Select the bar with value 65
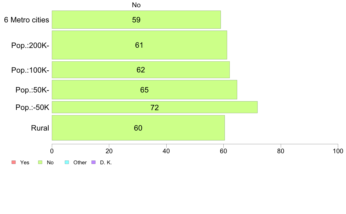The width and height of the screenshot is (346, 214). click(144, 90)
